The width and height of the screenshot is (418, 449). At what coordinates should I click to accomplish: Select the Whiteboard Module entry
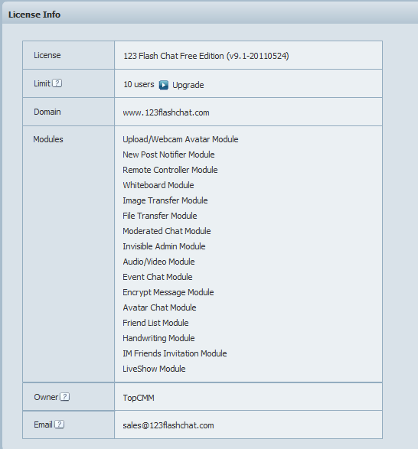tap(158, 185)
